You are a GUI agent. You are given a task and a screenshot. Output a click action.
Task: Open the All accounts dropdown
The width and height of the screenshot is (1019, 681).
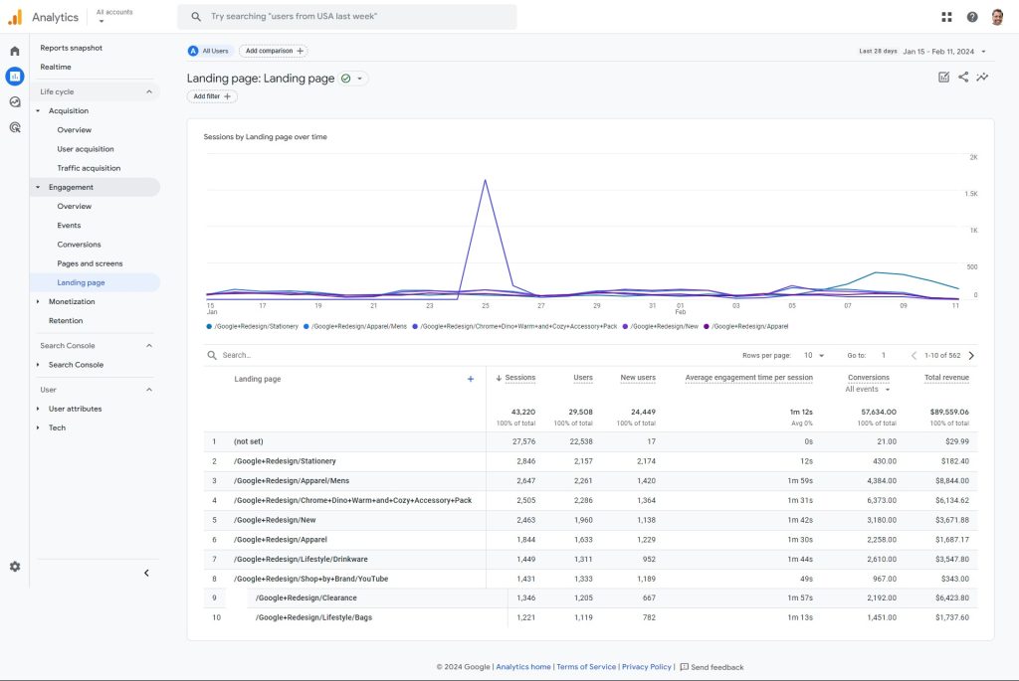coord(114,16)
